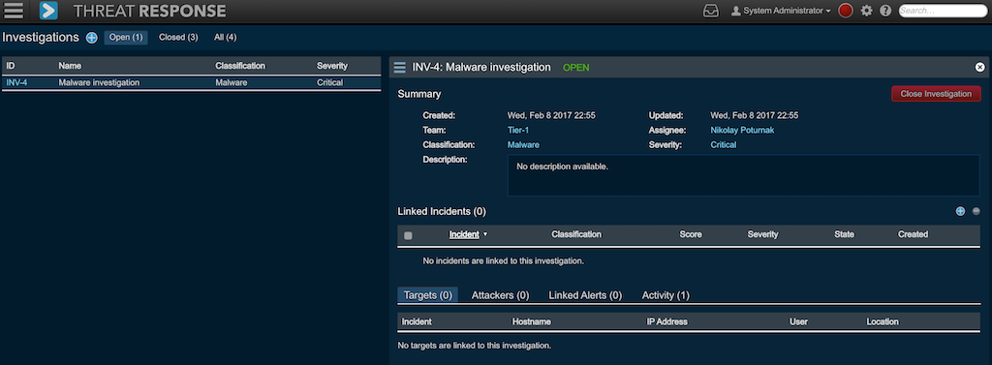
Task: Click the Nikolay Poturnak assignee link
Action: click(x=742, y=131)
